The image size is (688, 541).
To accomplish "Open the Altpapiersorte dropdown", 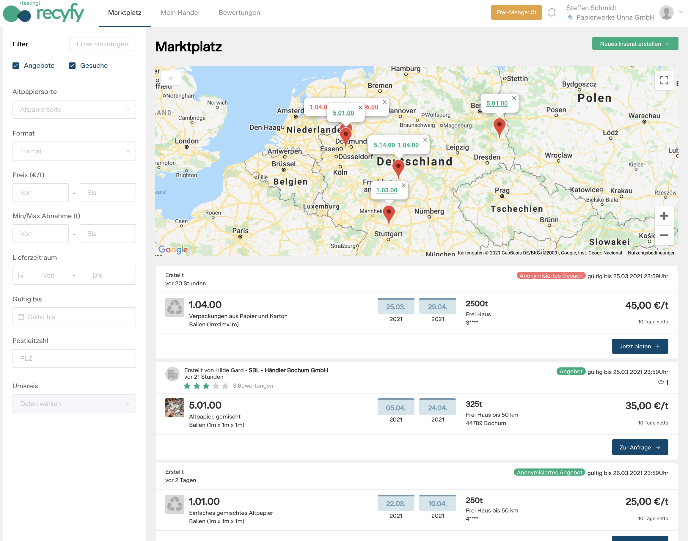I will (x=74, y=110).
